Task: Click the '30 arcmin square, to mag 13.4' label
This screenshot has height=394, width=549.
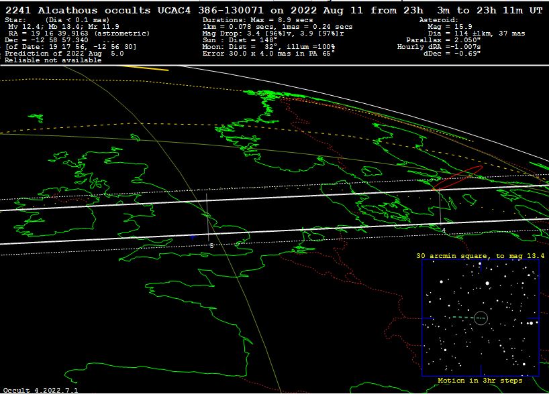Action: pyautogui.click(x=480, y=256)
